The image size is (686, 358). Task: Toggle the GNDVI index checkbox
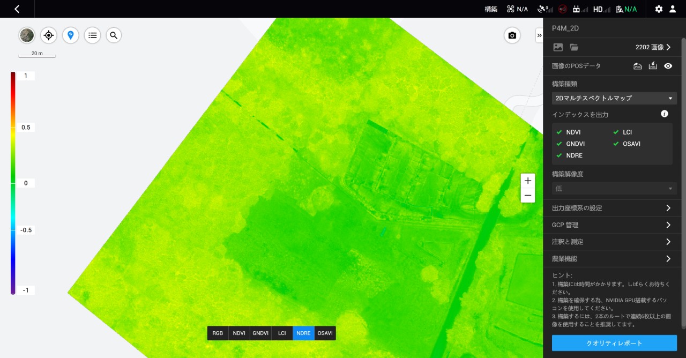click(560, 144)
